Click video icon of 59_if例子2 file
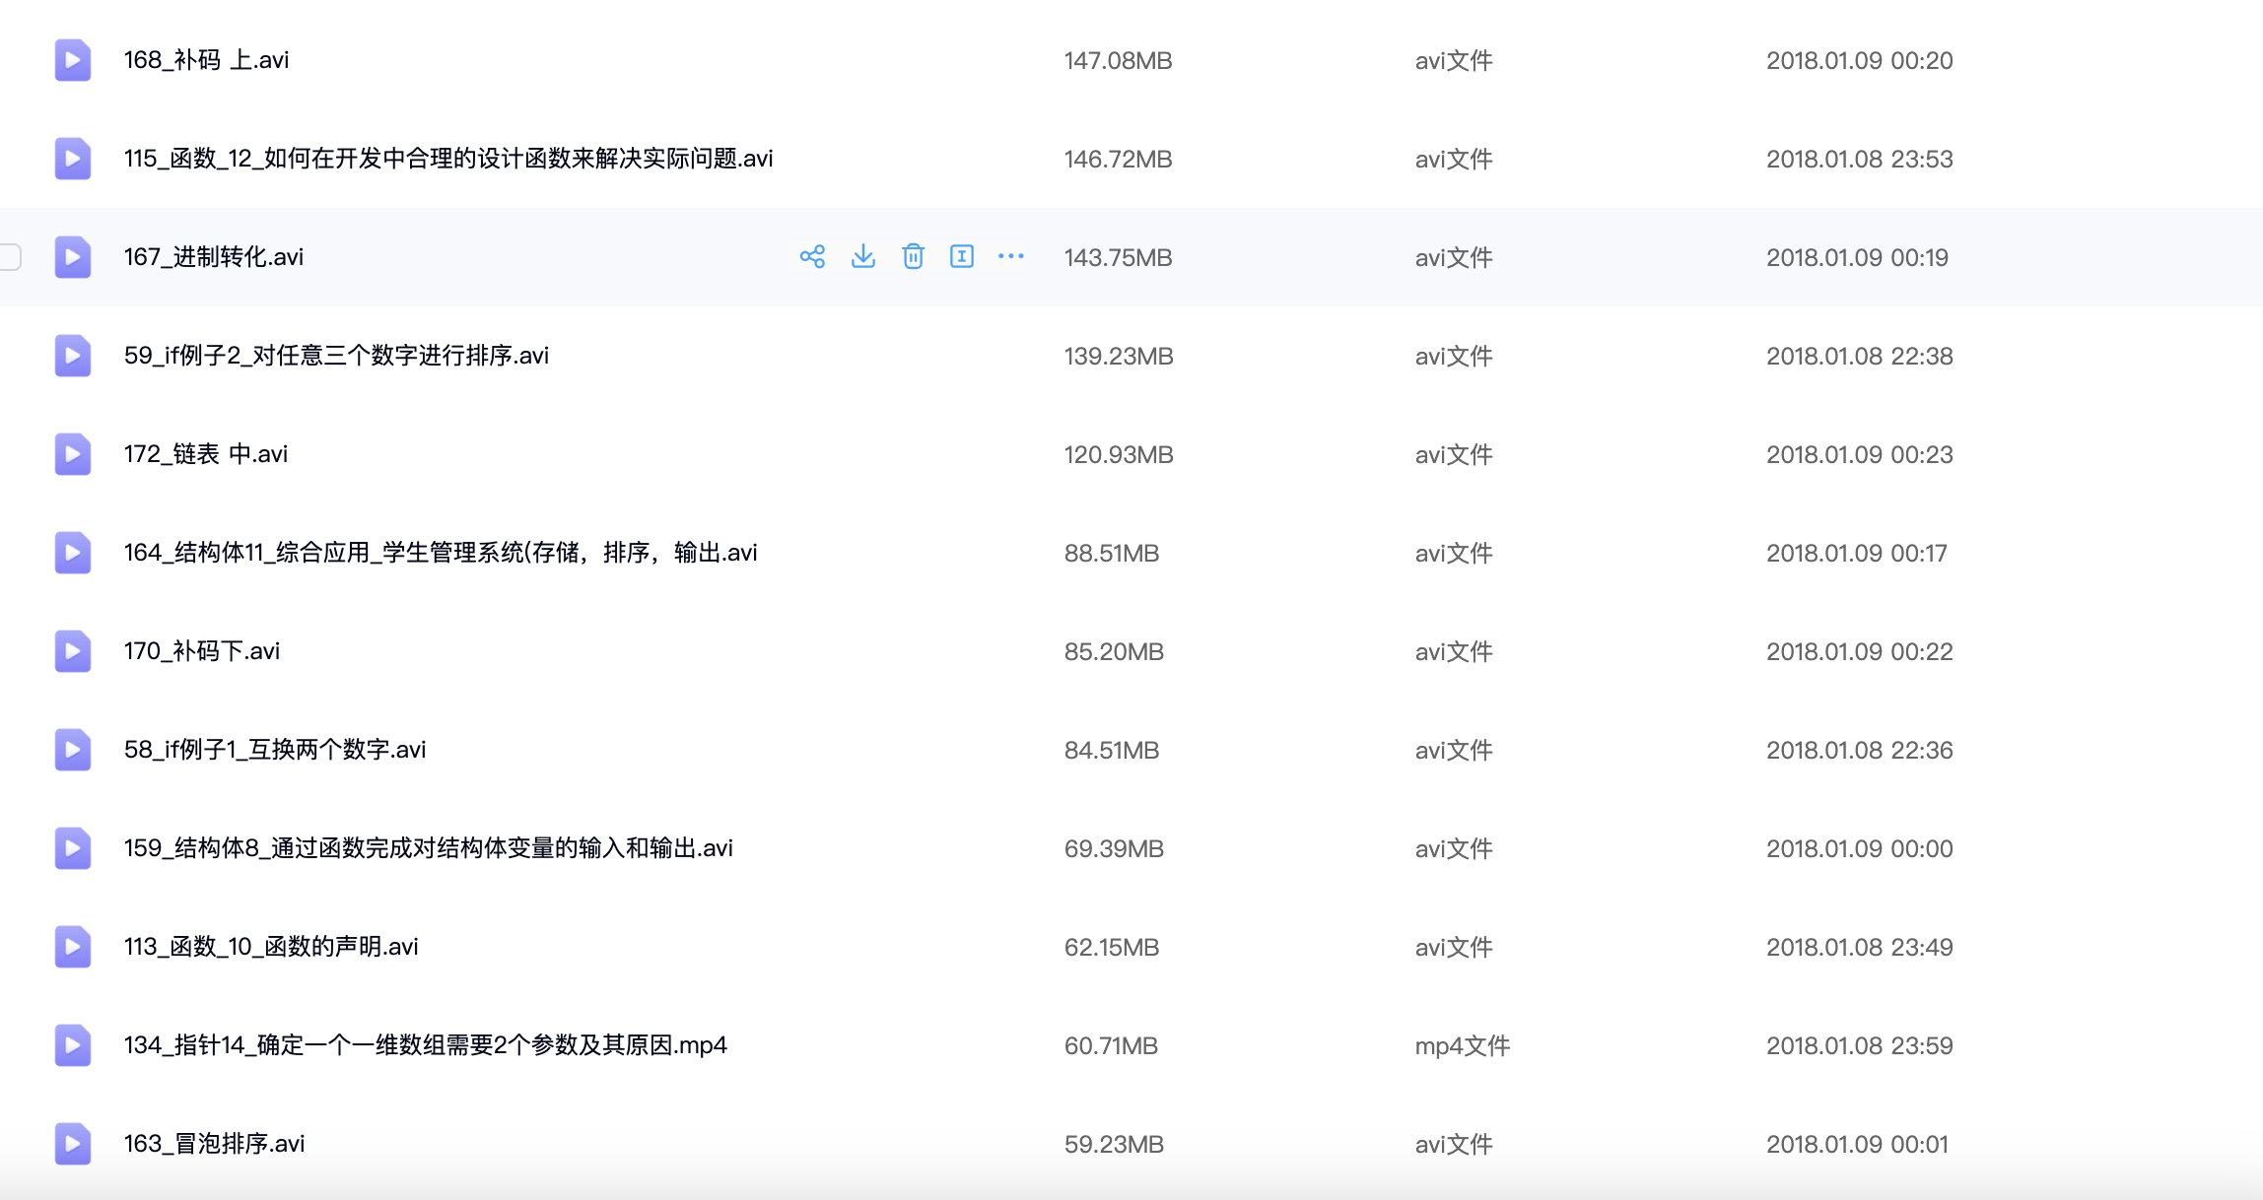 [x=72, y=356]
